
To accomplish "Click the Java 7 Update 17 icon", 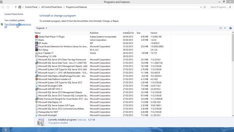I will tap(37, 53).
